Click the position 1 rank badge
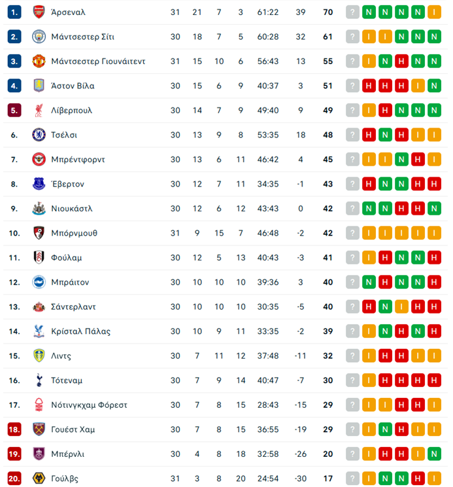453x487 pixels. (15, 12)
